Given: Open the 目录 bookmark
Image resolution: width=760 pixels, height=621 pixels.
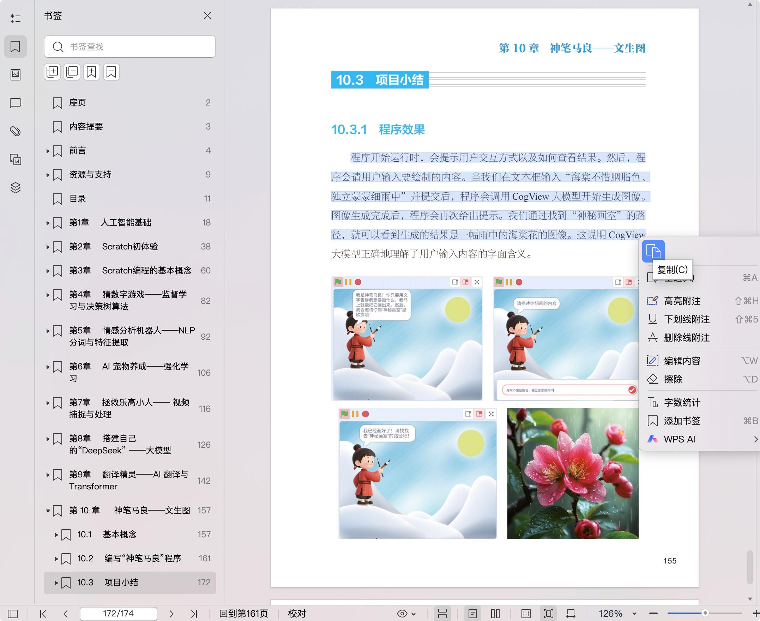Looking at the screenshot, I should pos(130,199).
